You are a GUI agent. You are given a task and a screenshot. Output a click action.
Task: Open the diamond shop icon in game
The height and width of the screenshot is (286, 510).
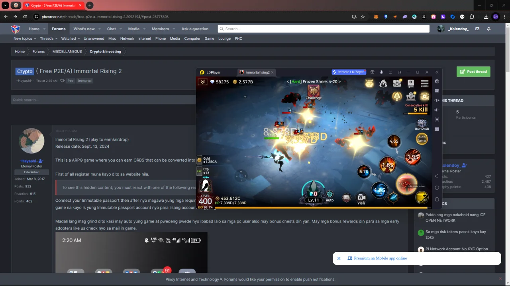point(370,83)
